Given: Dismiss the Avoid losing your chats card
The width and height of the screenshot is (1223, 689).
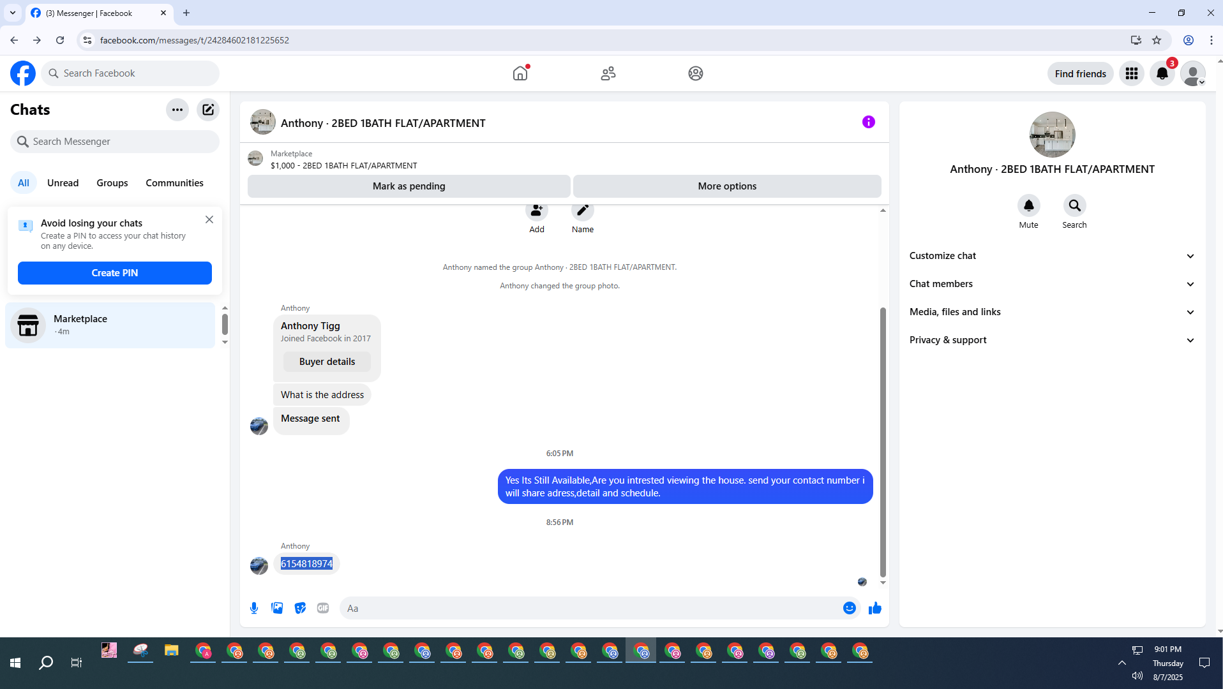Looking at the screenshot, I should pos(209,219).
